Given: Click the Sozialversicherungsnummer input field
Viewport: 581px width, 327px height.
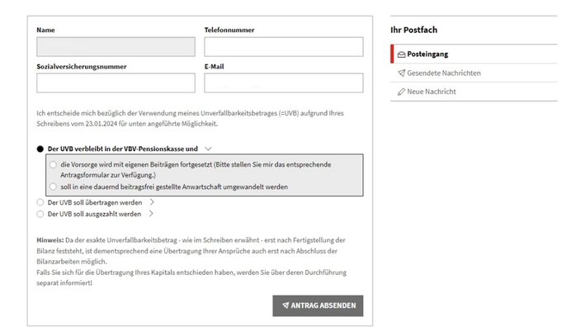Looking at the screenshot, I should coord(116,83).
